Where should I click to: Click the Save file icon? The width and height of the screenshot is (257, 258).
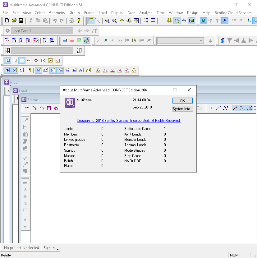tap(21, 21)
